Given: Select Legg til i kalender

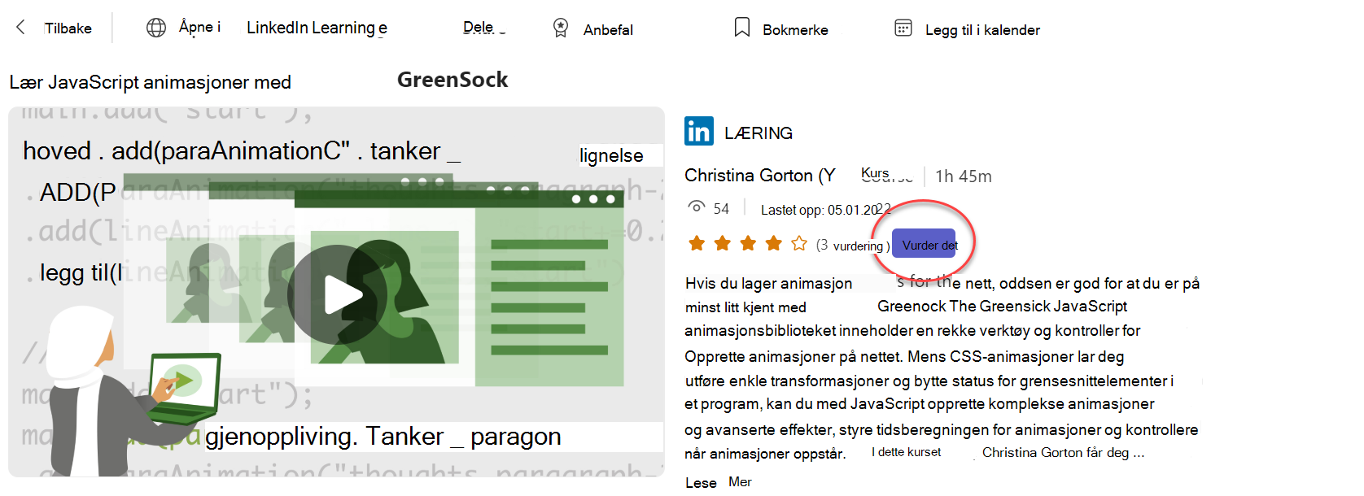Looking at the screenshot, I should pyautogui.click(x=982, y=30).
